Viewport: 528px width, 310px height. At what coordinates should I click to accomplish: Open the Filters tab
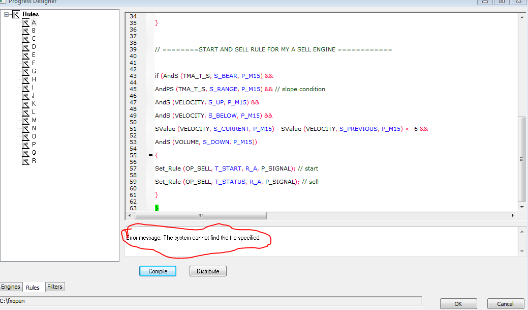(55, 287)
